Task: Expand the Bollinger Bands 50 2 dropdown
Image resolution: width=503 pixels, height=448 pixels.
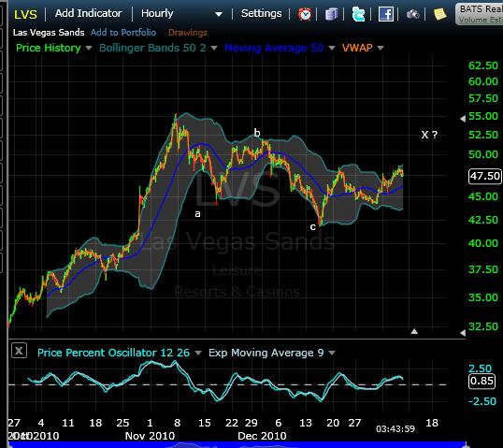Action: point(214,48)
